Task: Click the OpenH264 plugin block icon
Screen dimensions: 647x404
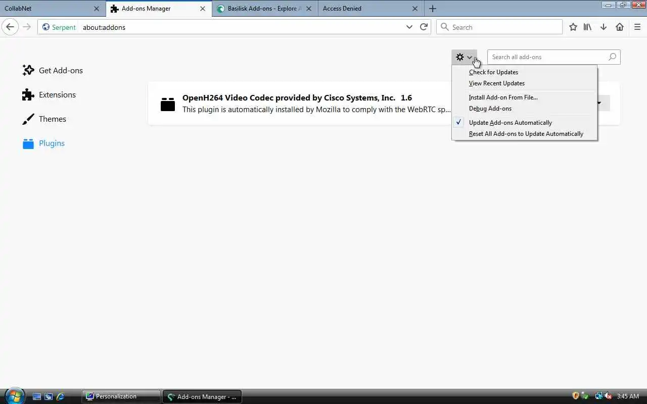Action: (x=168, y=104)
